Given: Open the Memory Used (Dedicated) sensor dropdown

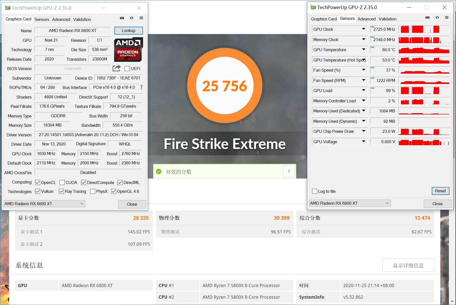Looking at the screenshot, I should (364, 111).
